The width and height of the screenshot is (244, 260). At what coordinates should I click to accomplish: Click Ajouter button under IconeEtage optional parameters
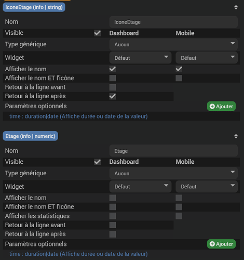coord(221,106)
